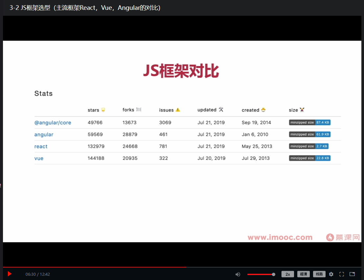Select the JS框架对比 slide heading
This screenshot has height=280, width=364.
[181, 71]
